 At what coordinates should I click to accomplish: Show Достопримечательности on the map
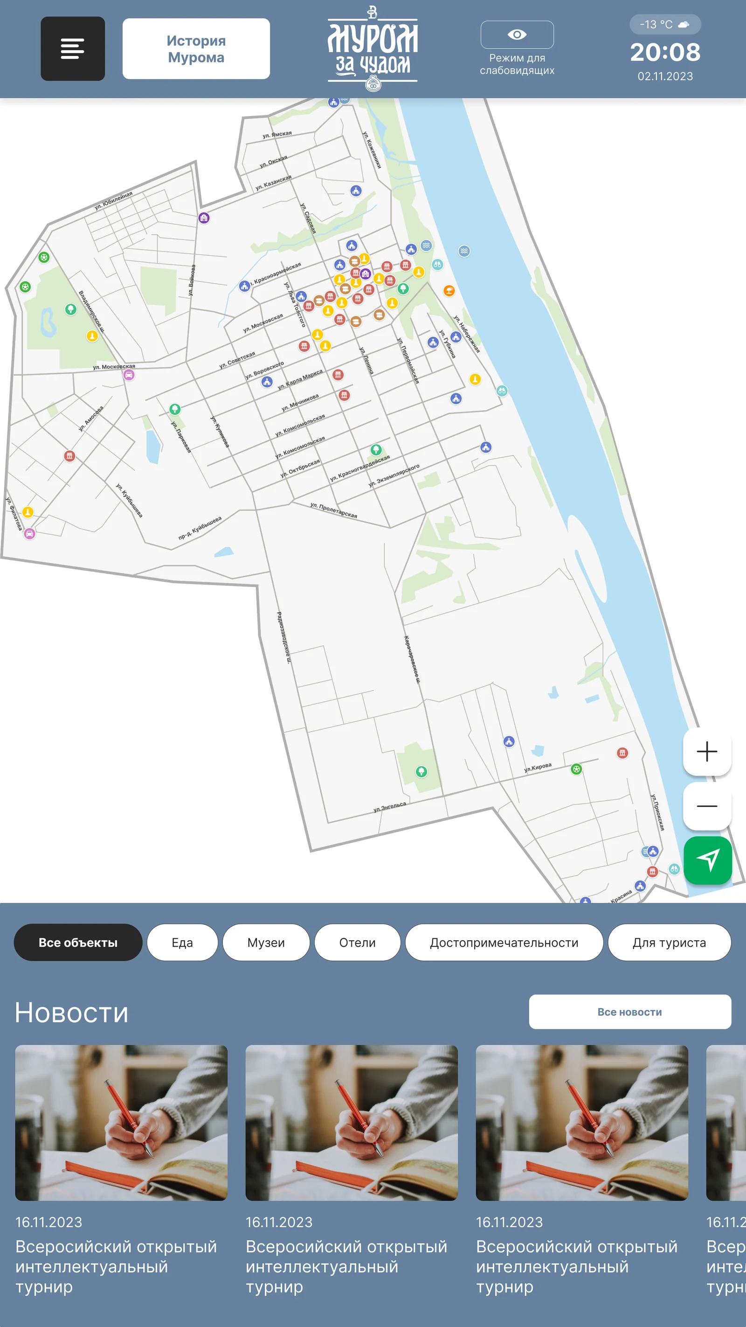(504, 942)
